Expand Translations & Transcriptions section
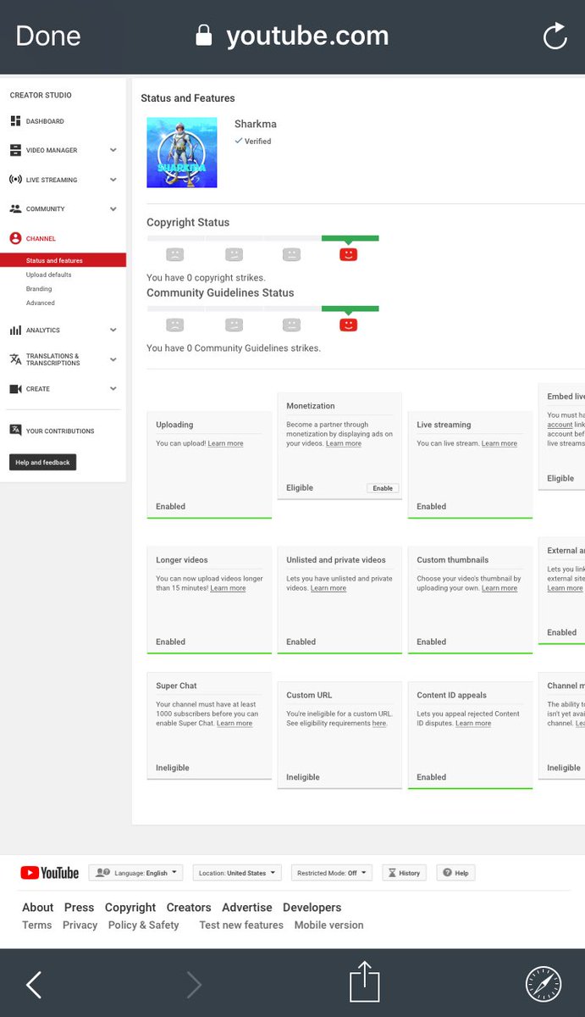Screen dimensions: 585x1017 pyautogui.click(x=113, y=359)
